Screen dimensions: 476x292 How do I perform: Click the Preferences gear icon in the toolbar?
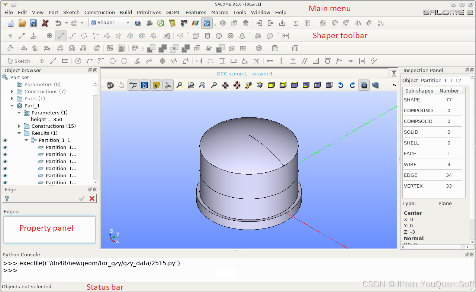tap(223, 23)
